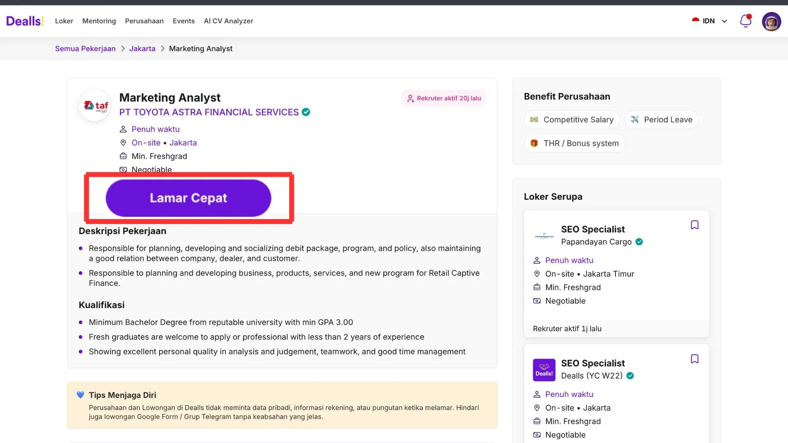Open the notifications bell
The image size is (788, 443).
[746, 21]
